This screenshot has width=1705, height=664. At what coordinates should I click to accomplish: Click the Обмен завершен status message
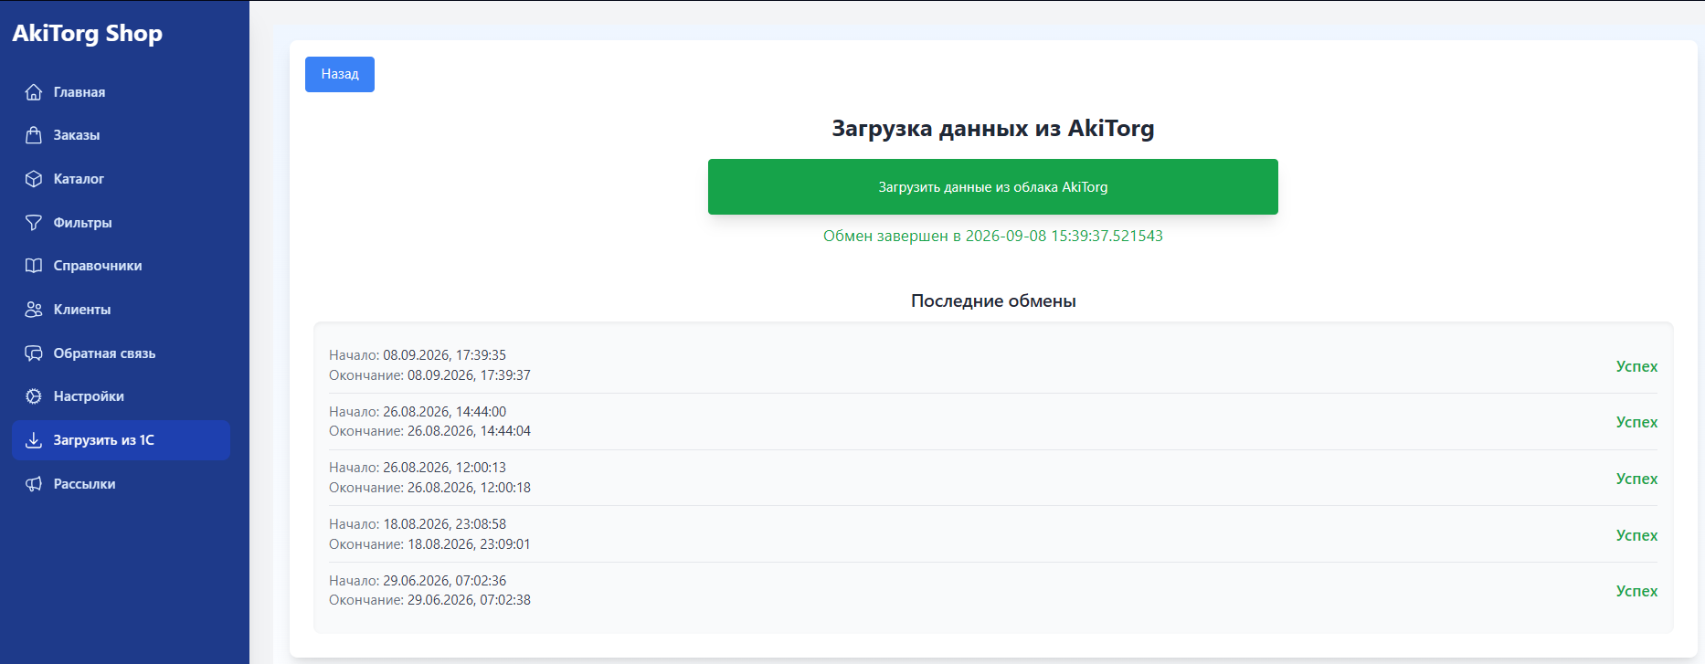point(993,236)
